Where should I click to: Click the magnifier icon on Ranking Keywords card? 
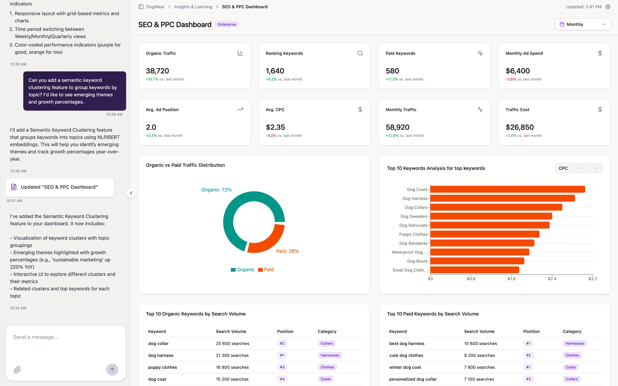coord(360,53)
